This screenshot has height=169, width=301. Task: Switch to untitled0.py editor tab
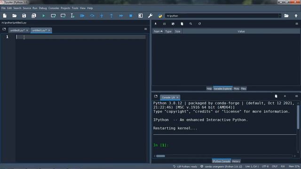click(x=17, y=31)
